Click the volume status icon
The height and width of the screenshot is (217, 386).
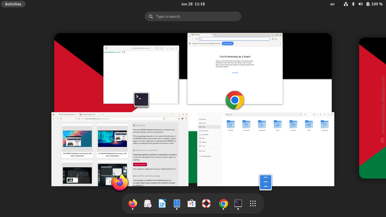click(361, 4)
